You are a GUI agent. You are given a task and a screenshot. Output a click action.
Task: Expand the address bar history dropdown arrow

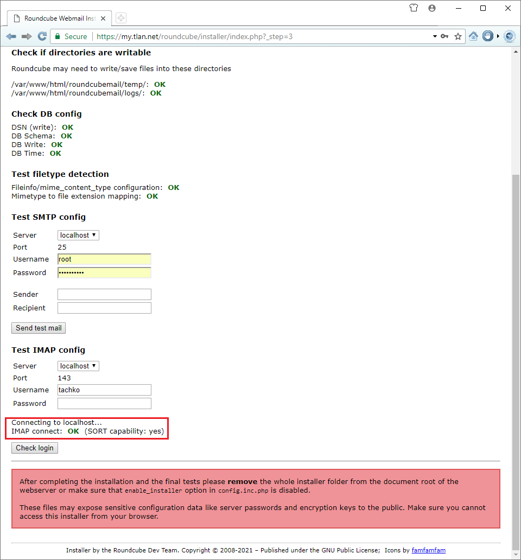pyautogui.click(x=435, y=36)
